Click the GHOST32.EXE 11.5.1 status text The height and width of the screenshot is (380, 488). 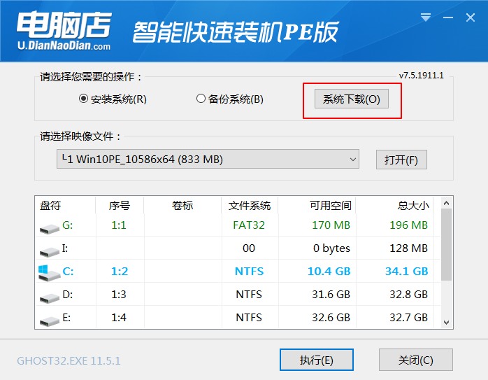click(x=69, y=360)
